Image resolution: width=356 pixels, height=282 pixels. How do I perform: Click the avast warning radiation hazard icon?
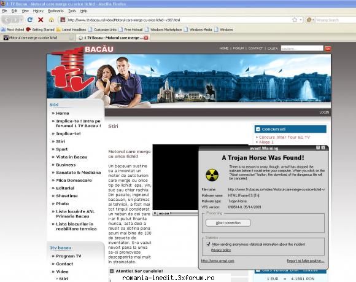tap(212, 175)
